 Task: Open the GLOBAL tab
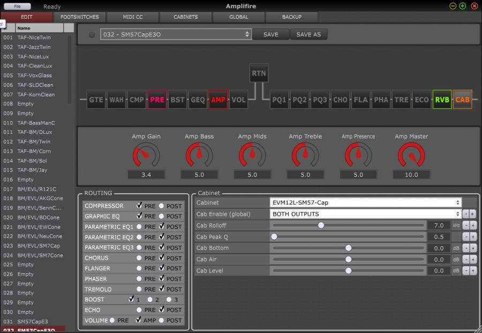239,17
